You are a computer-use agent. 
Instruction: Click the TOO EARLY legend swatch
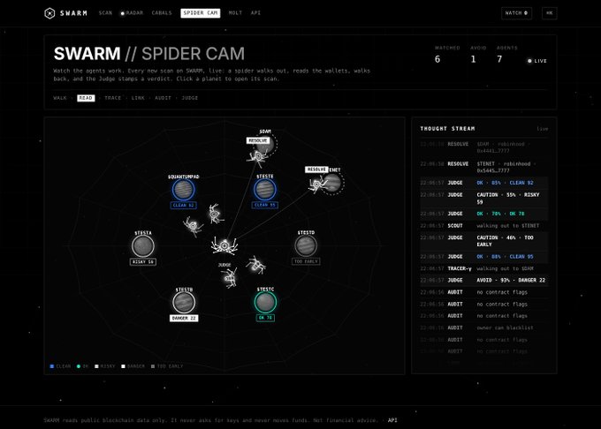pyautogui.click(x=153, y=366)
